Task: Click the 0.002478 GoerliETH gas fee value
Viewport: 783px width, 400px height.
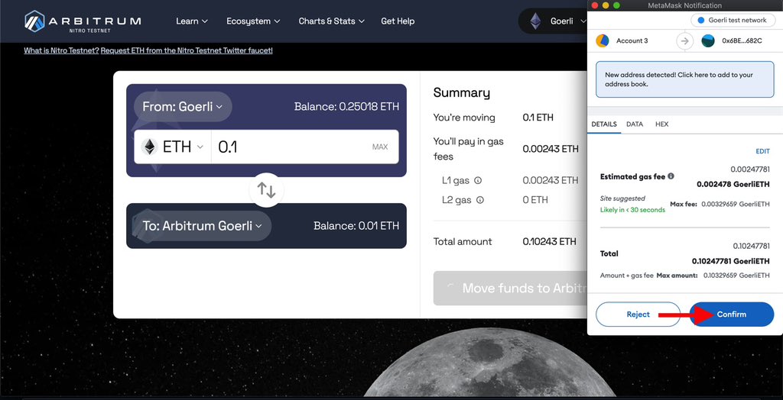Action: (733, 185)
